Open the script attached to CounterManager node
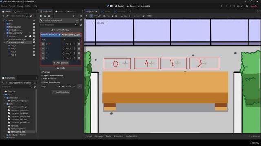The height and width of the screenshot is (146, 261). tap(34, 43)
